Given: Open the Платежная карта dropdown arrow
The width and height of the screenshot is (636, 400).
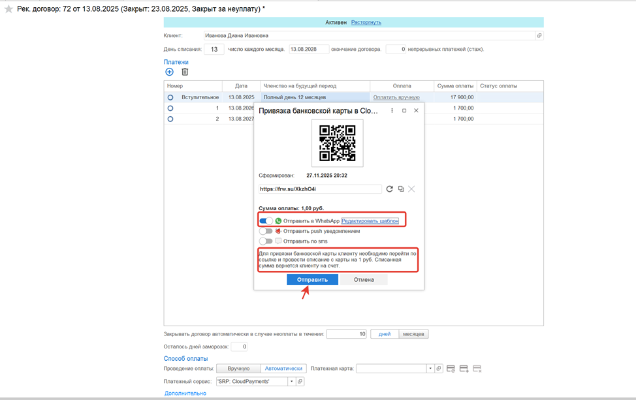Looking at the screenshot, I should [x=430, y=369].
